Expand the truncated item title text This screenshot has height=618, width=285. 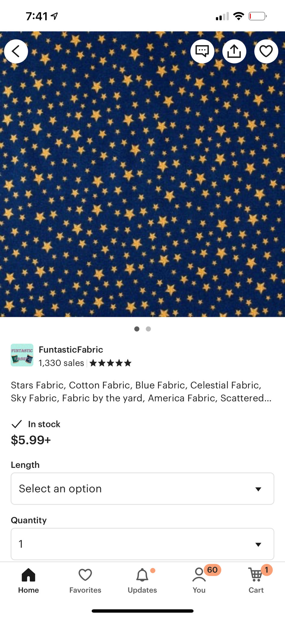(x=141, y=392)
